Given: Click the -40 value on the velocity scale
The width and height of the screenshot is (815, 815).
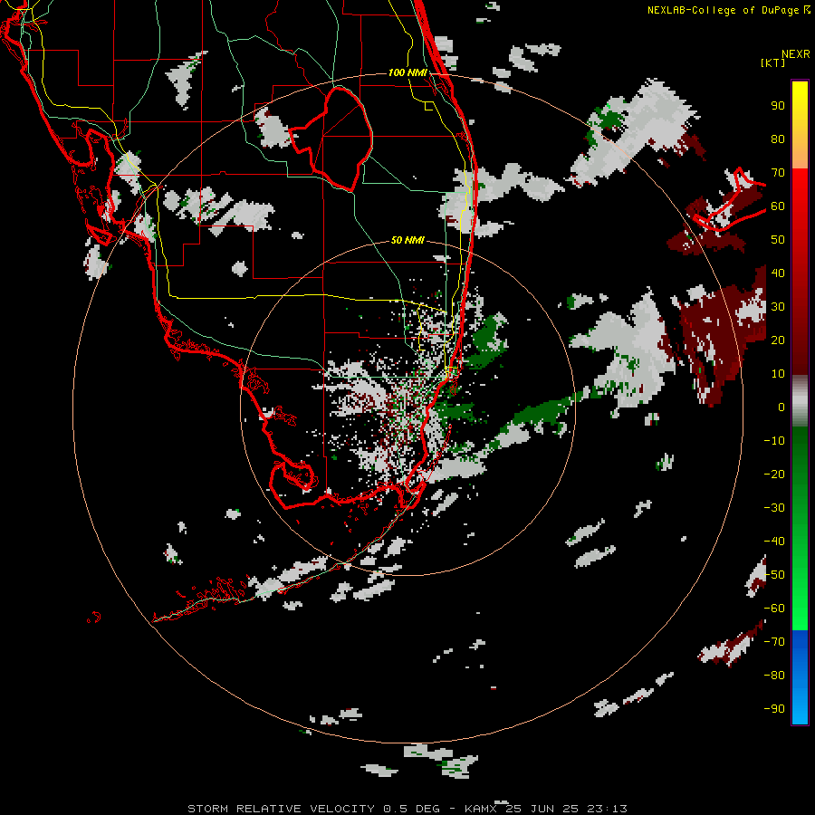Looking at the screenshot, I should coord(774,542).
